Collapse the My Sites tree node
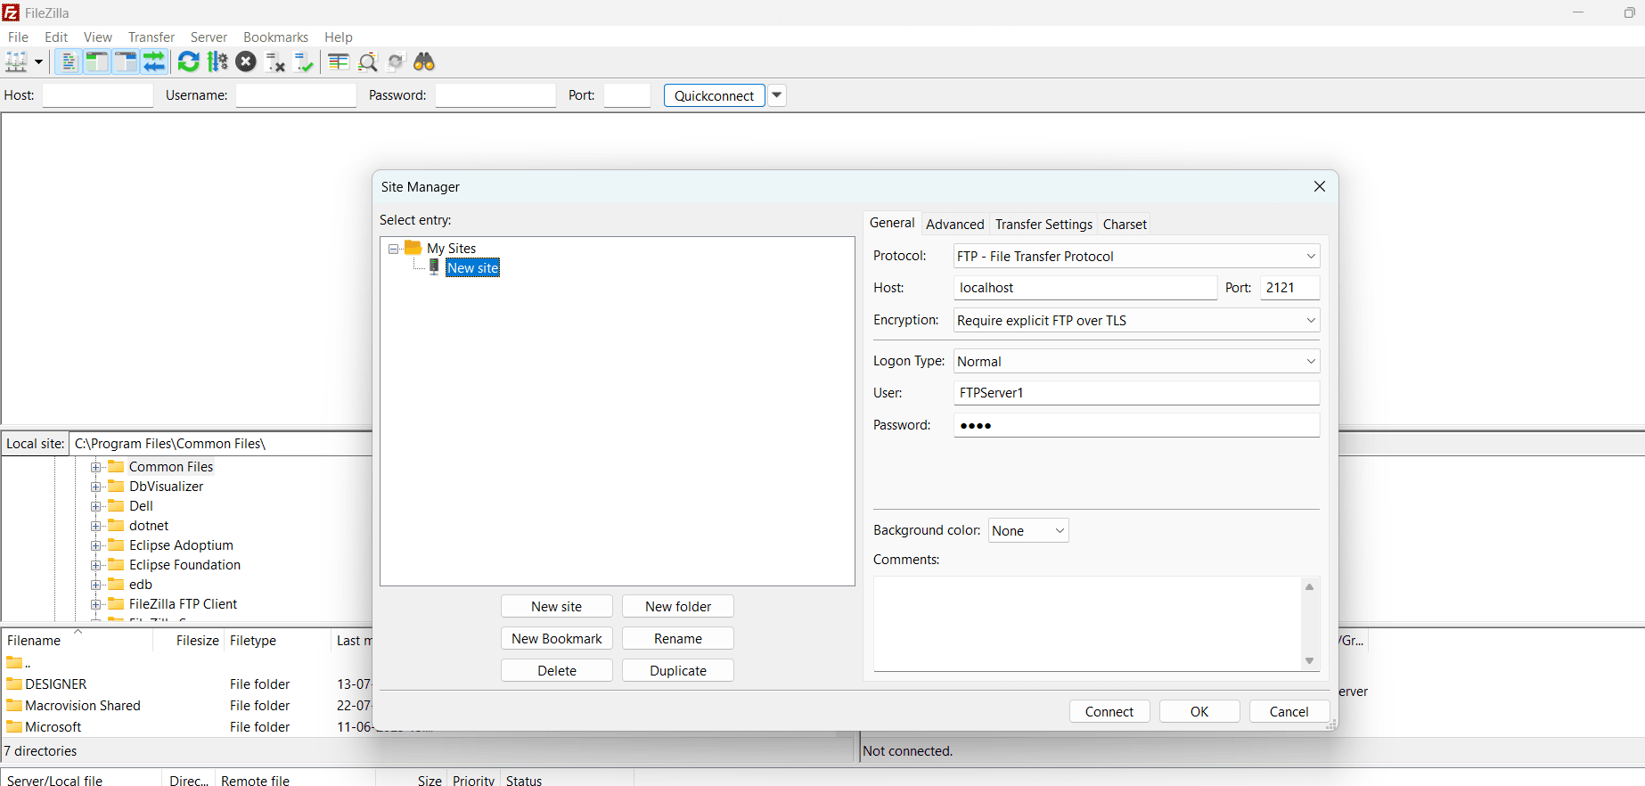 [x=393, y=250]
